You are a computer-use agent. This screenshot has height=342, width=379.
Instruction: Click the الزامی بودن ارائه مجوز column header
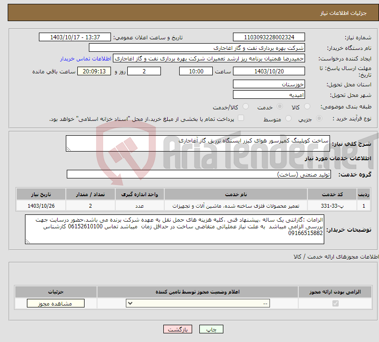[335, 292]
